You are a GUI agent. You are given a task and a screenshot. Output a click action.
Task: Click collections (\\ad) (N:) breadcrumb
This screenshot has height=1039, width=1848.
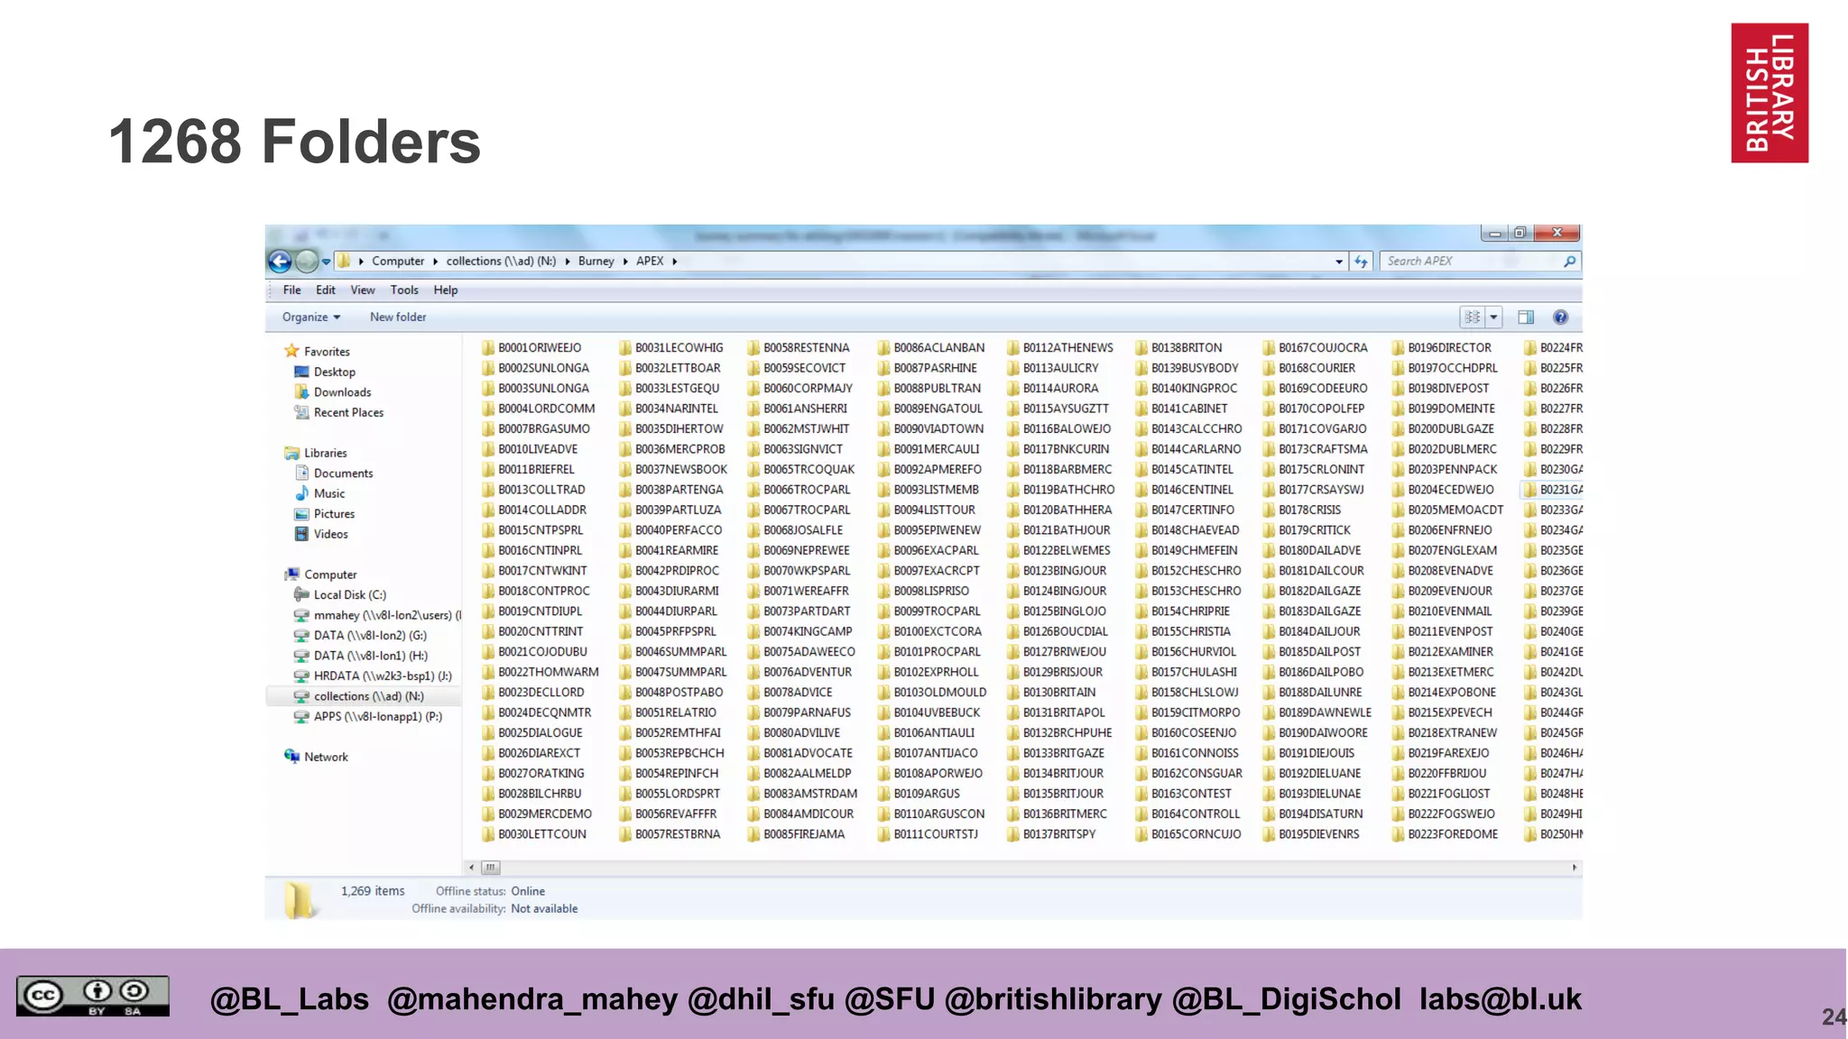click(501, 262)
